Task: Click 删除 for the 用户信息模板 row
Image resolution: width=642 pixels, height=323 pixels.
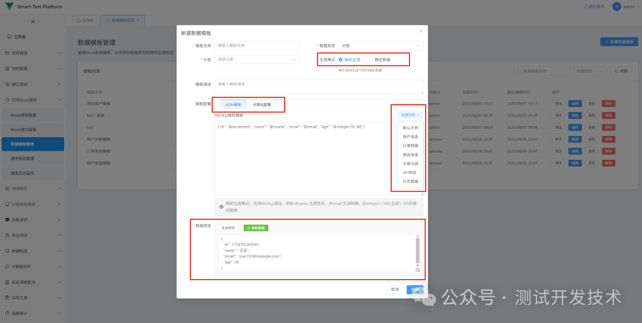Action: [x=609, y=163]
